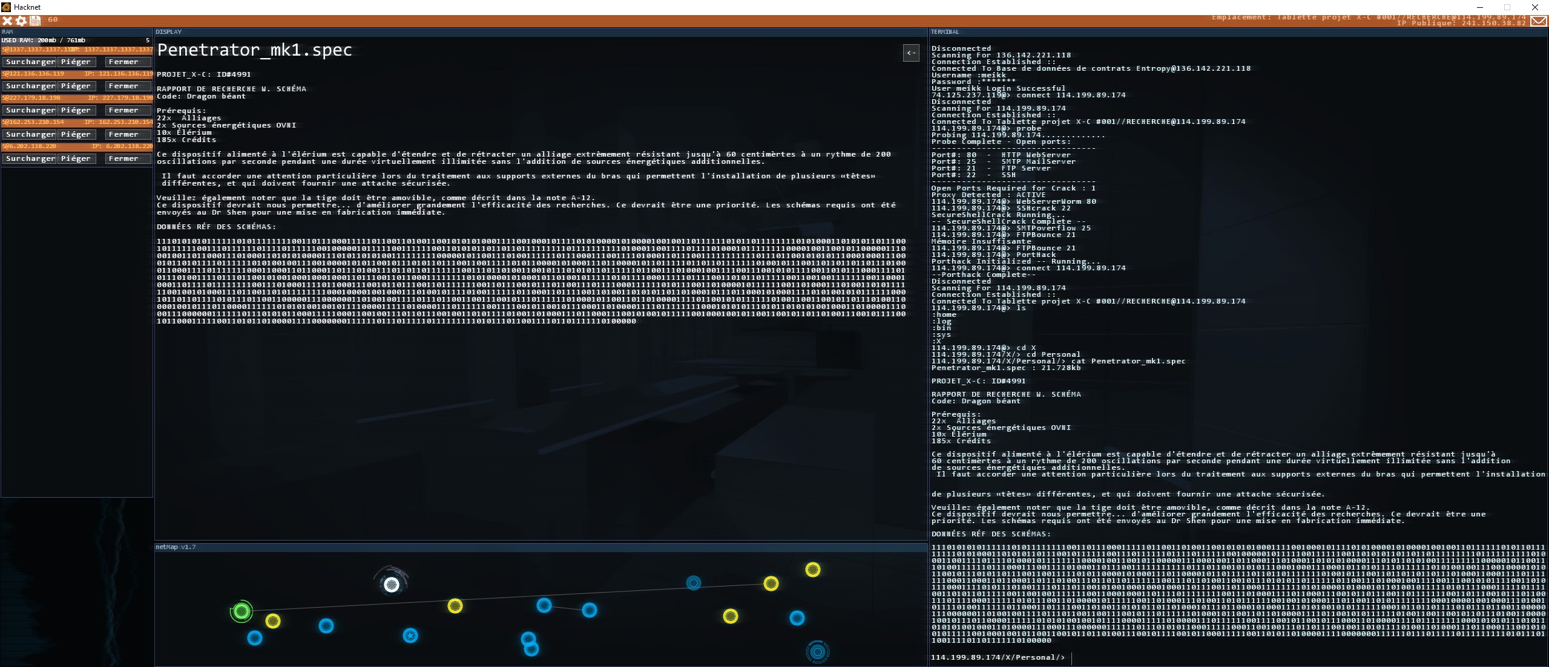This screenshot has width=1549, height=667.
Task: Click the floppy disk save icon
Action: 35,21
